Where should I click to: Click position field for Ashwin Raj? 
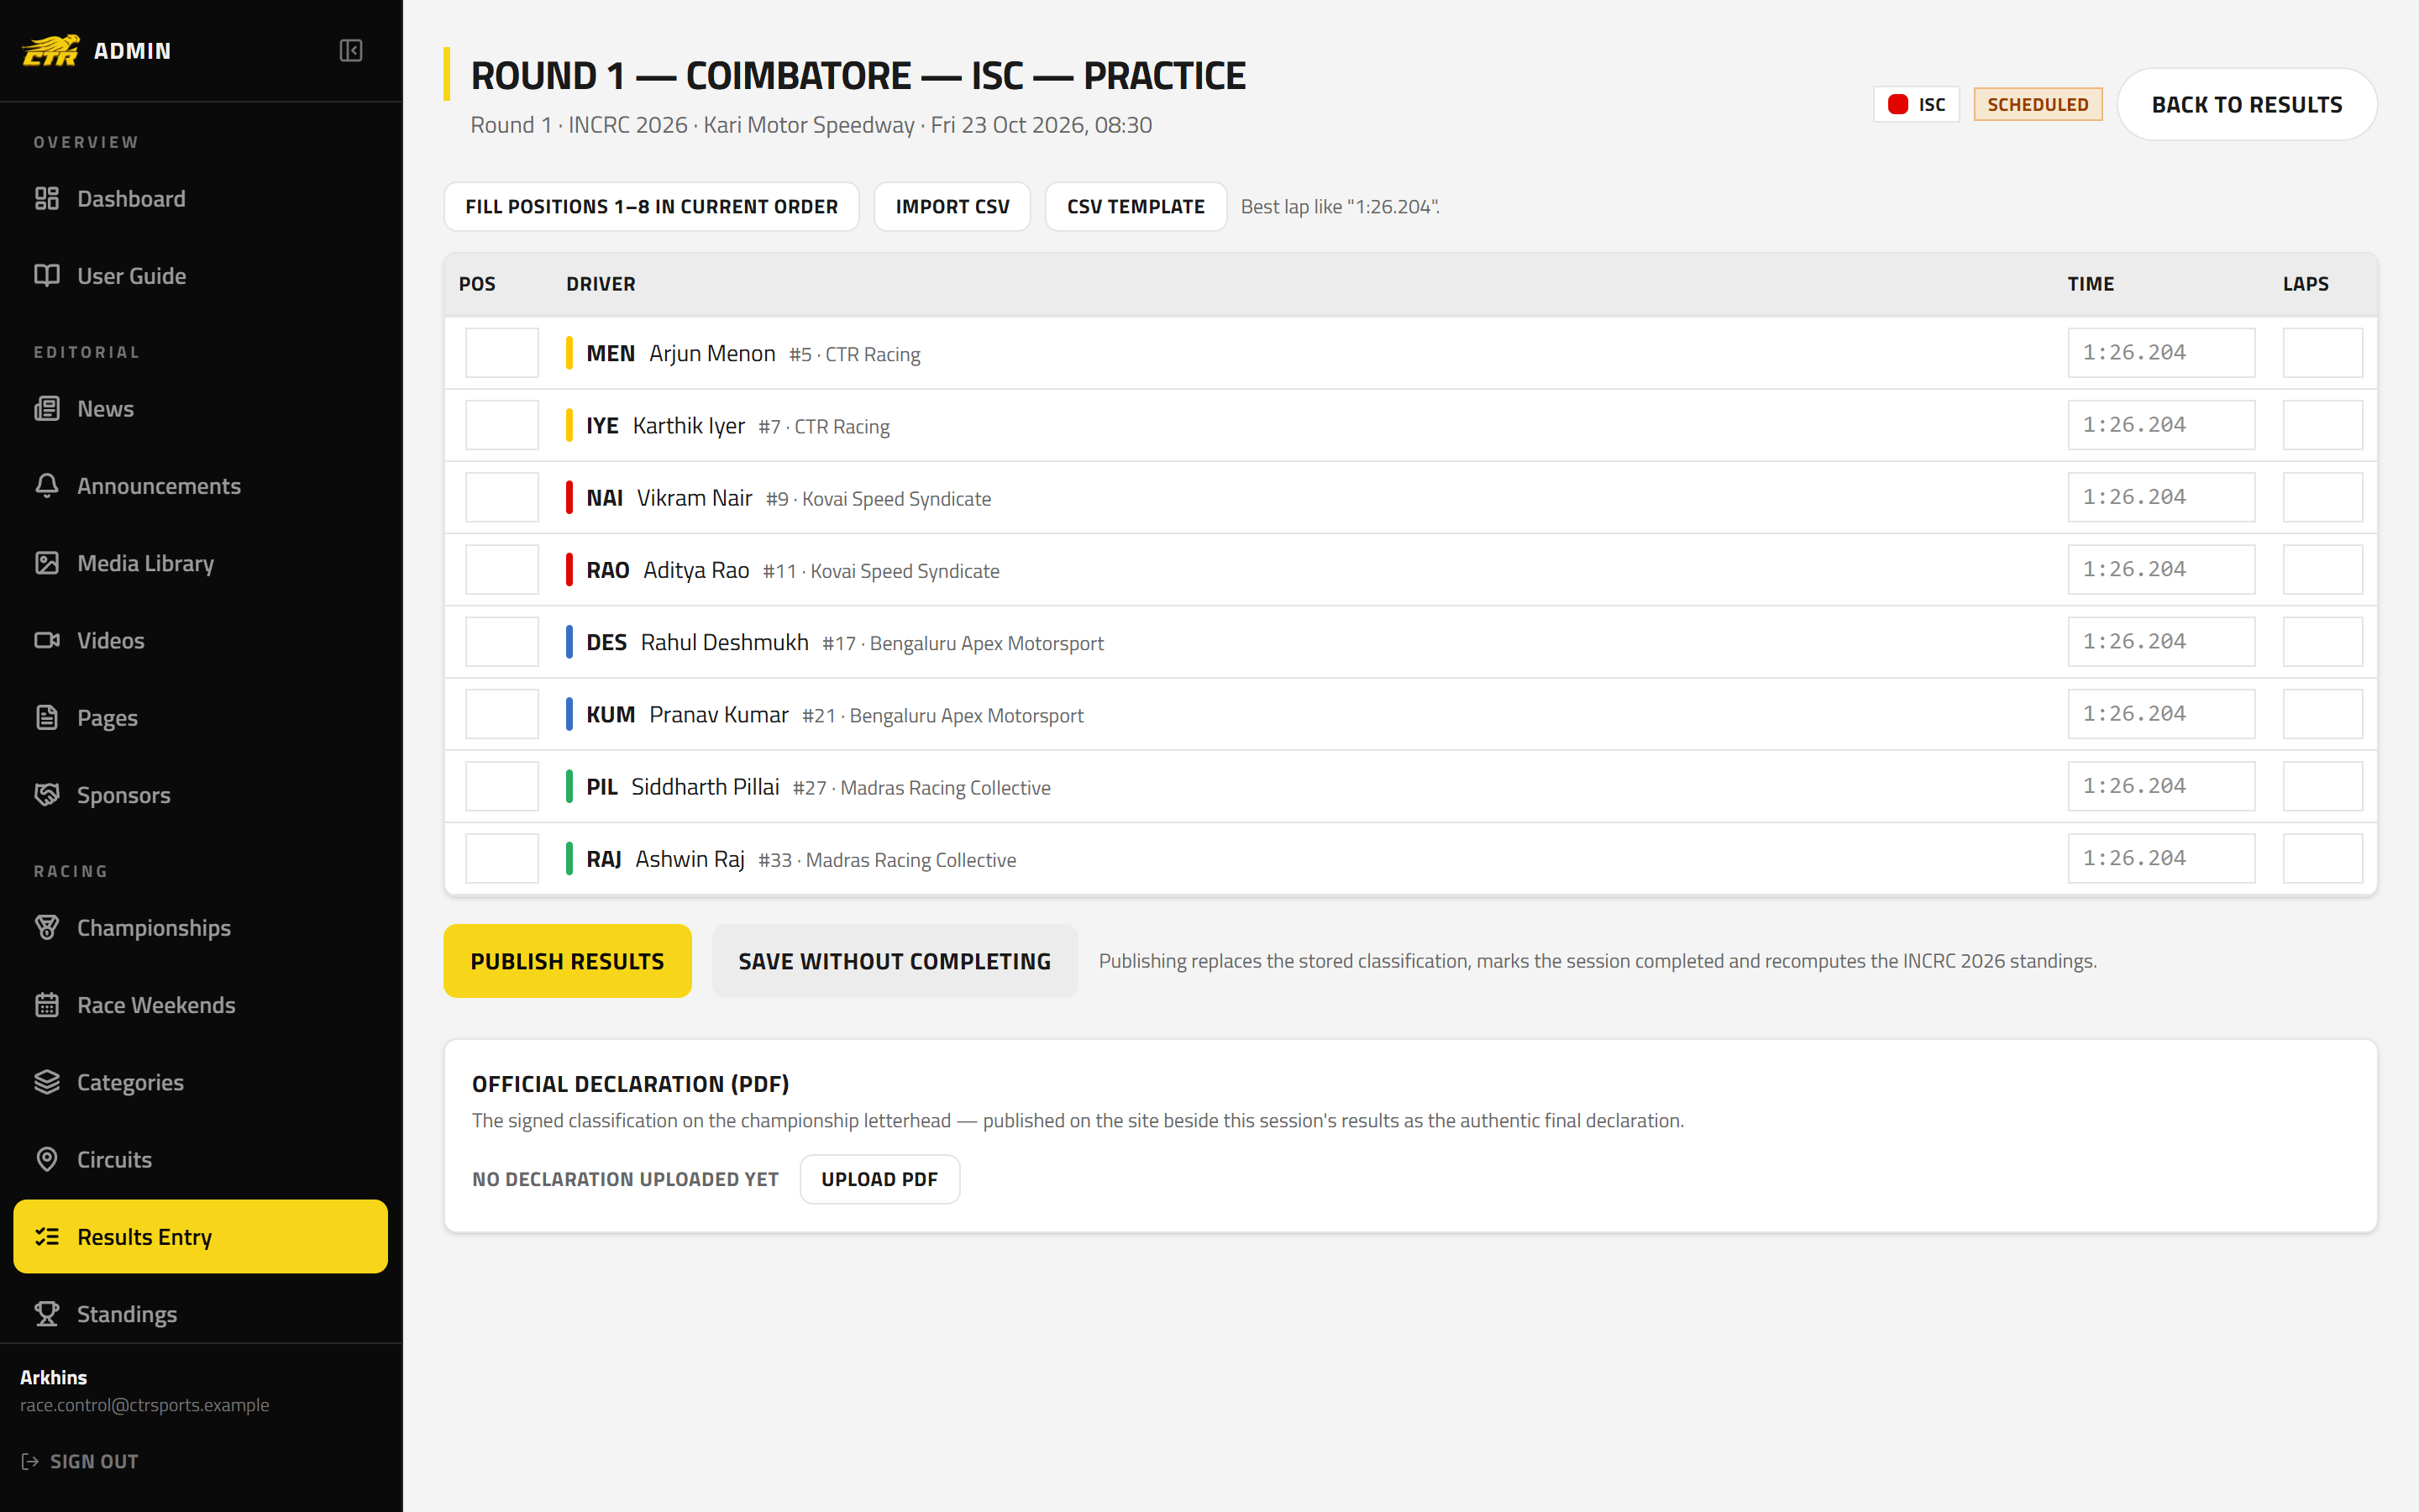pyautogui.click(x=501, y=858)
